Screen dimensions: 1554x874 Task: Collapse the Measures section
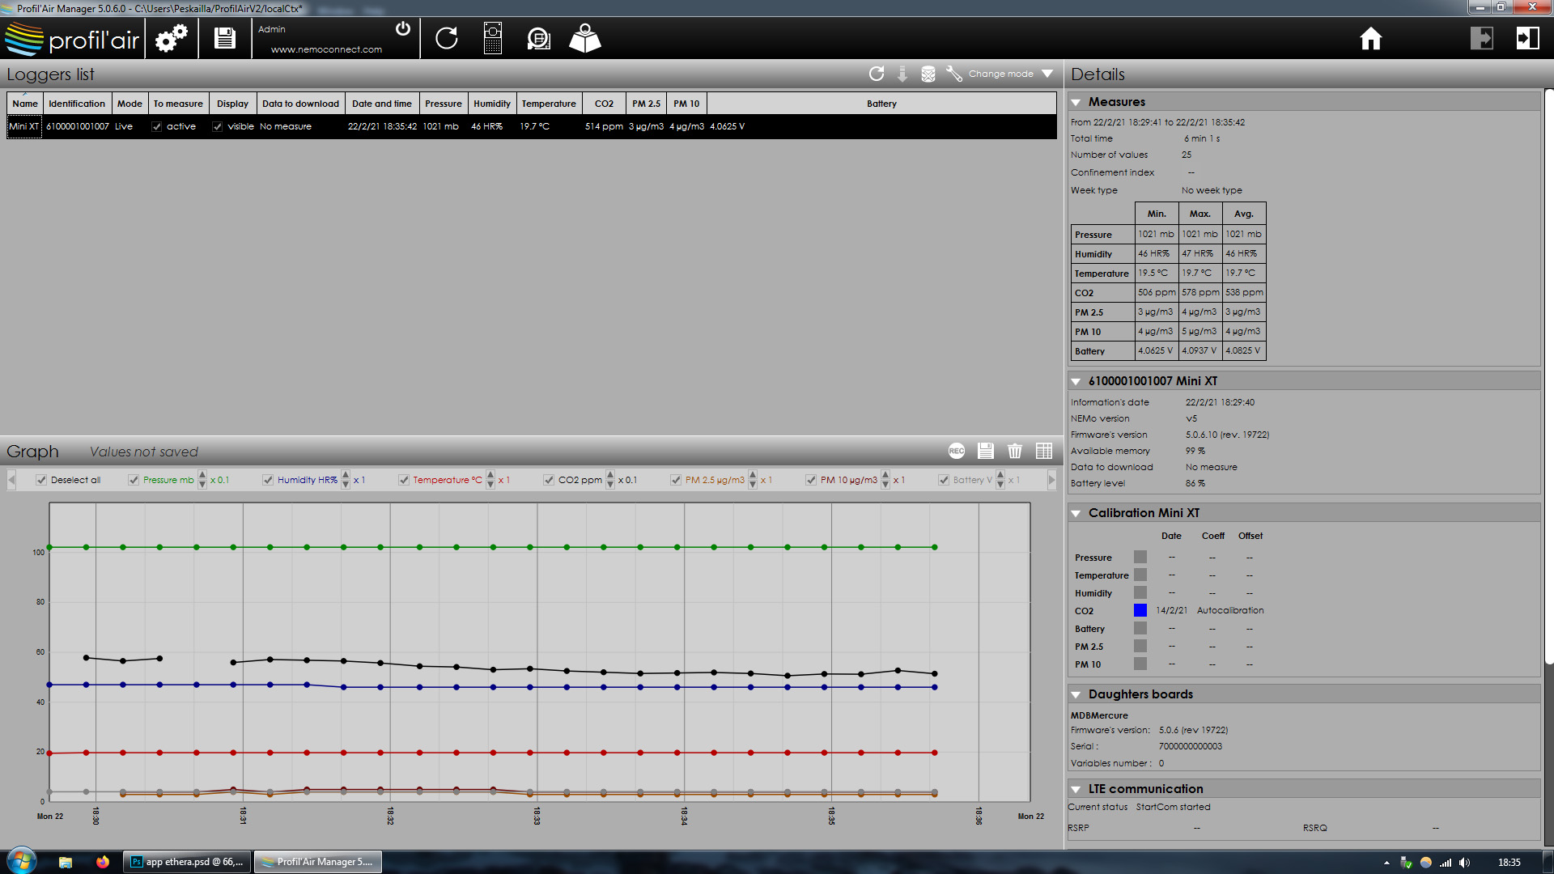[x=1076, y=102]
